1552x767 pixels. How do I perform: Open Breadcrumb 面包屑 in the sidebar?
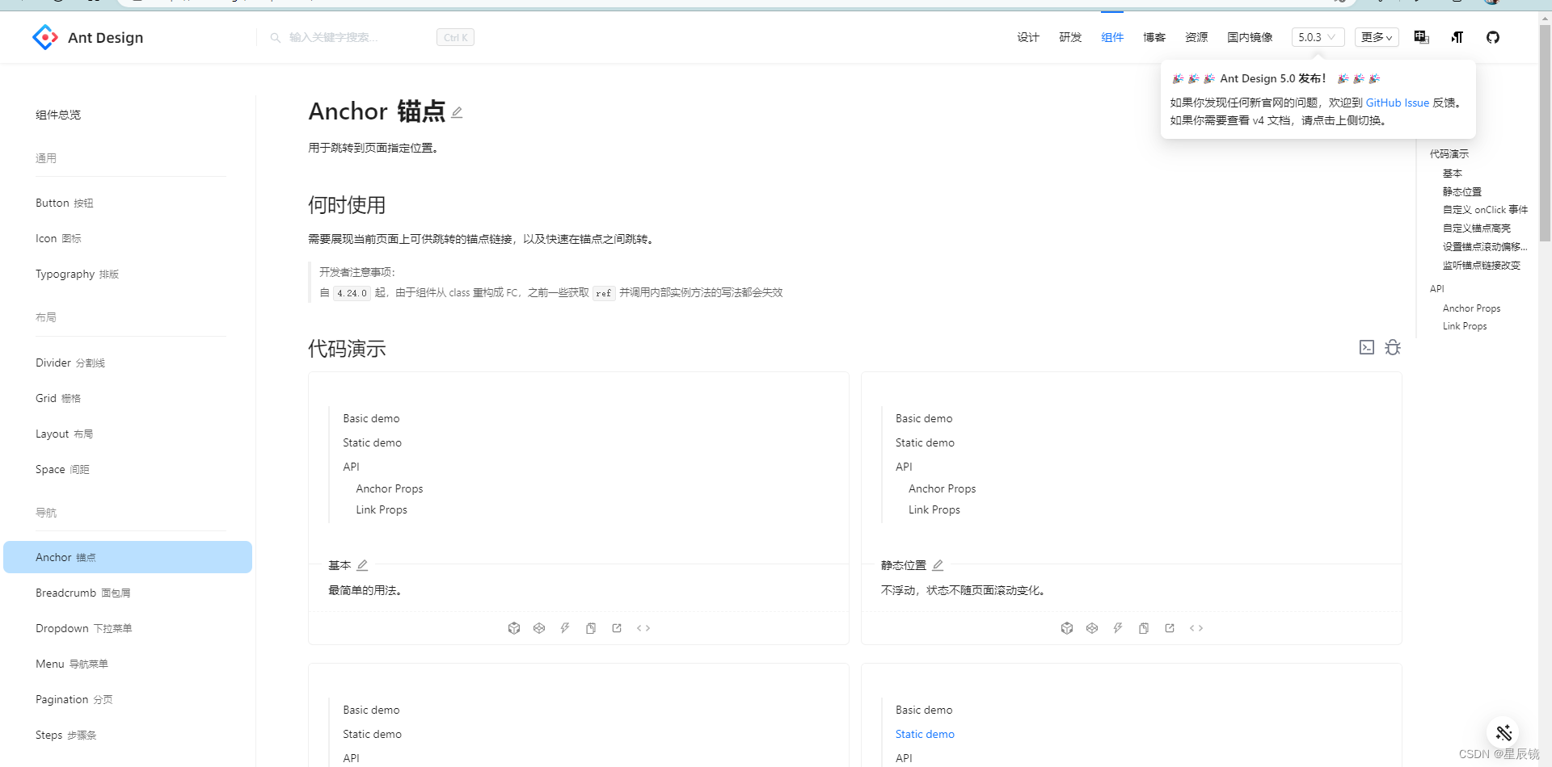coord(128,593)
